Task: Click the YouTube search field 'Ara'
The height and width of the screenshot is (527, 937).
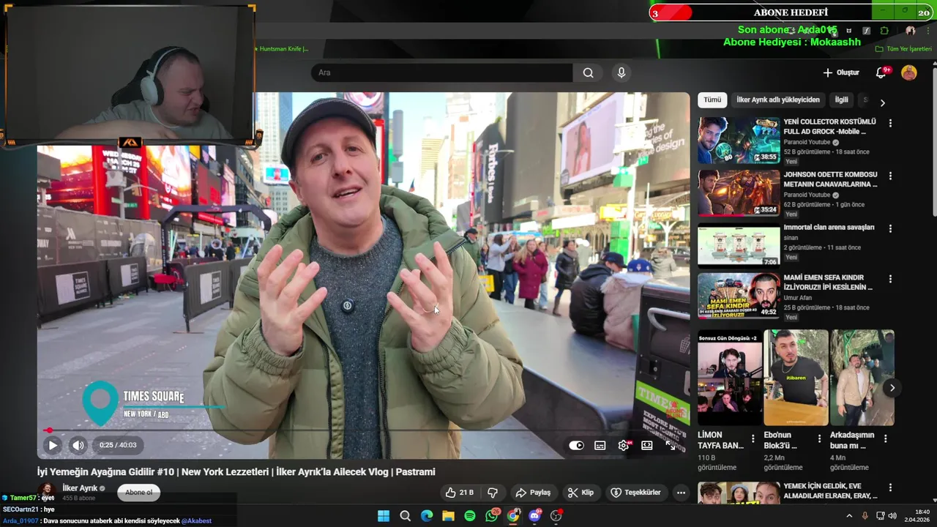Action: 442,72
